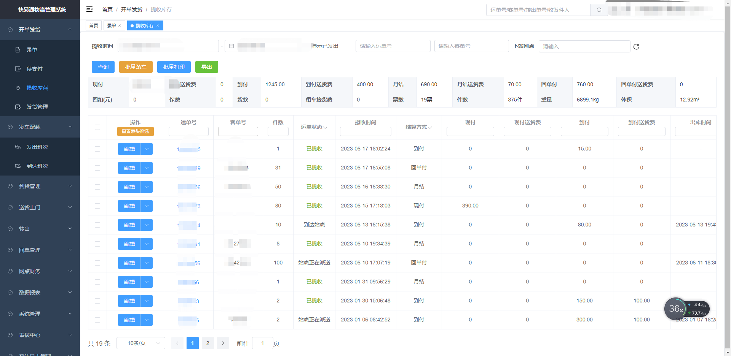Toggle the select-all header checkbox
731x356 pixels.
(97, 127)
